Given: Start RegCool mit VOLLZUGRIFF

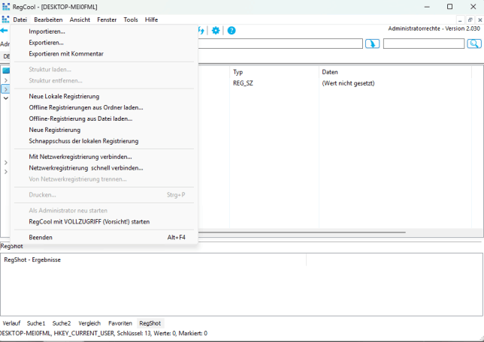Looking at the screenshot, I should [x=89, y=222].
